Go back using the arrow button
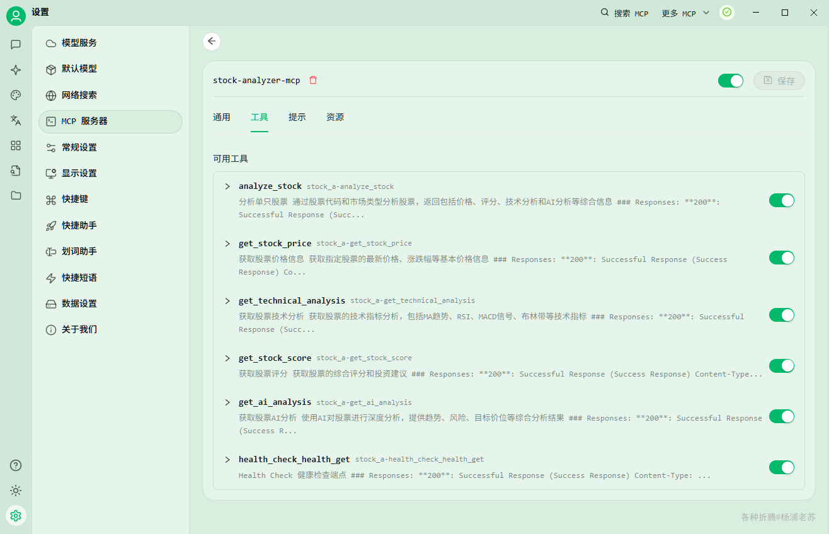 212,41
